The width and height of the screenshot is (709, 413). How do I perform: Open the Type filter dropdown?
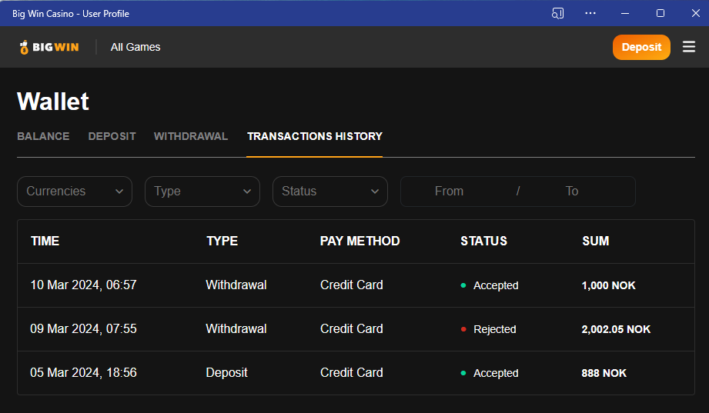tap(202, 192)
